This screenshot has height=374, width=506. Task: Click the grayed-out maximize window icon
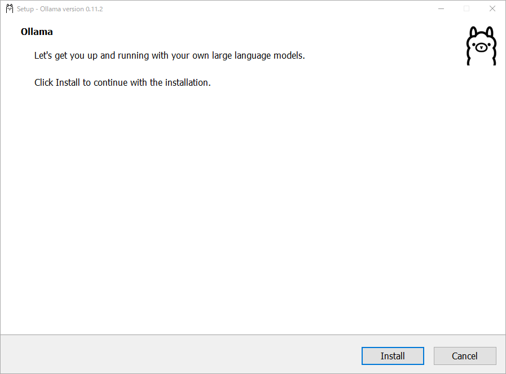467,8
